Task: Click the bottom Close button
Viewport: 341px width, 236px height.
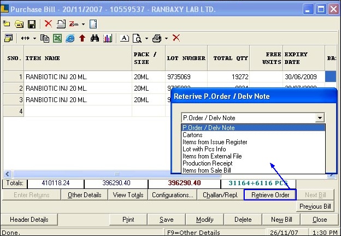Action: pos(320,220)
